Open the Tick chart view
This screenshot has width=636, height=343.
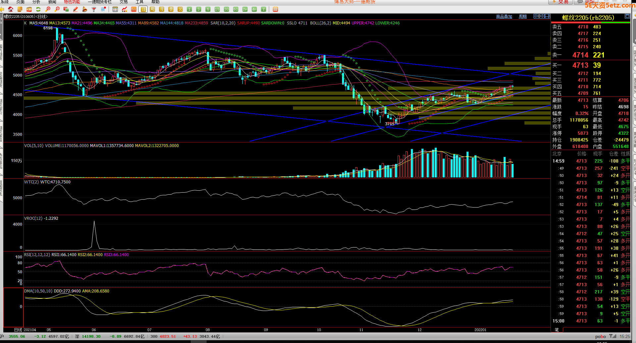click(134, 9)
